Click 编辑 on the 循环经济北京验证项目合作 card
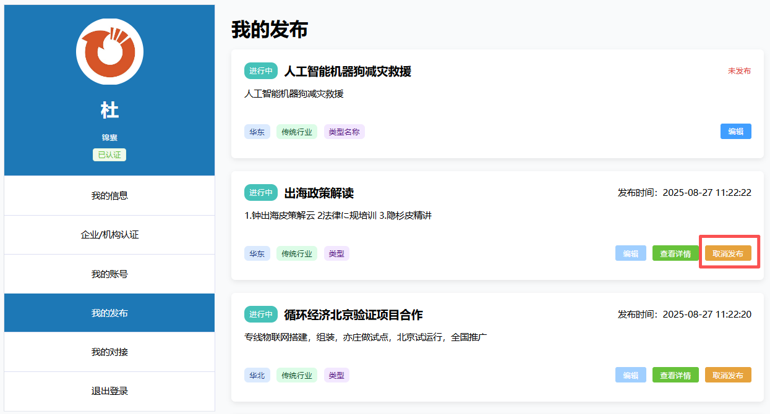Image resolution: width=770 pixels, height=414 pixels. (x=630, y=375)
